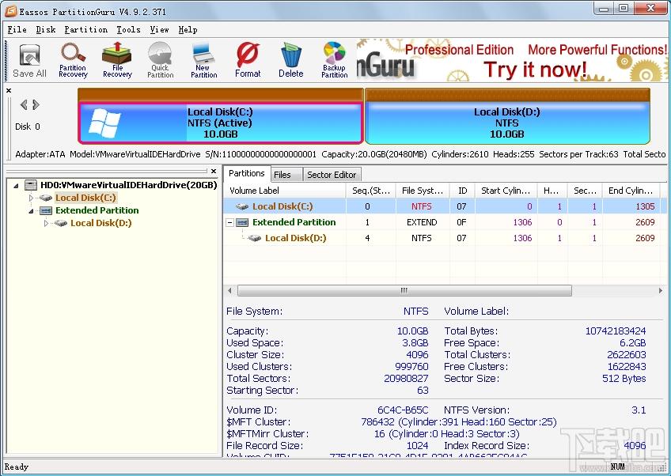Click horizontal scrollbar thumb in partition table

(x=404, y=291)
